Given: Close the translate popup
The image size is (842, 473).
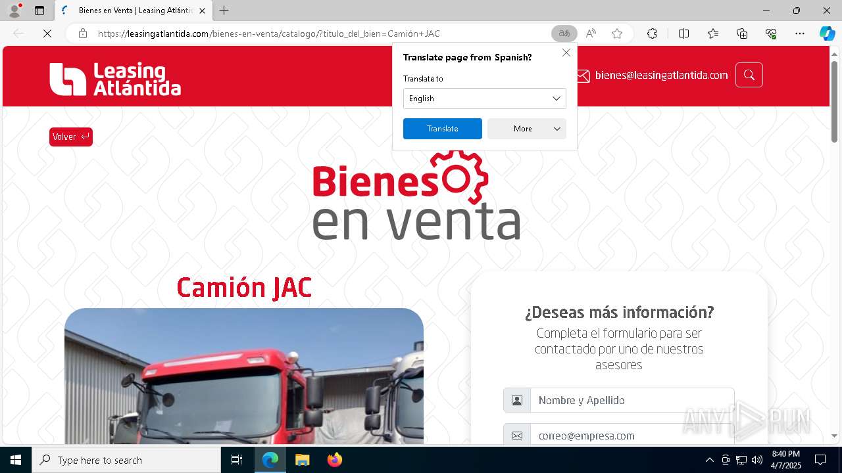Looking at the screenshot, I should [566, 53].
